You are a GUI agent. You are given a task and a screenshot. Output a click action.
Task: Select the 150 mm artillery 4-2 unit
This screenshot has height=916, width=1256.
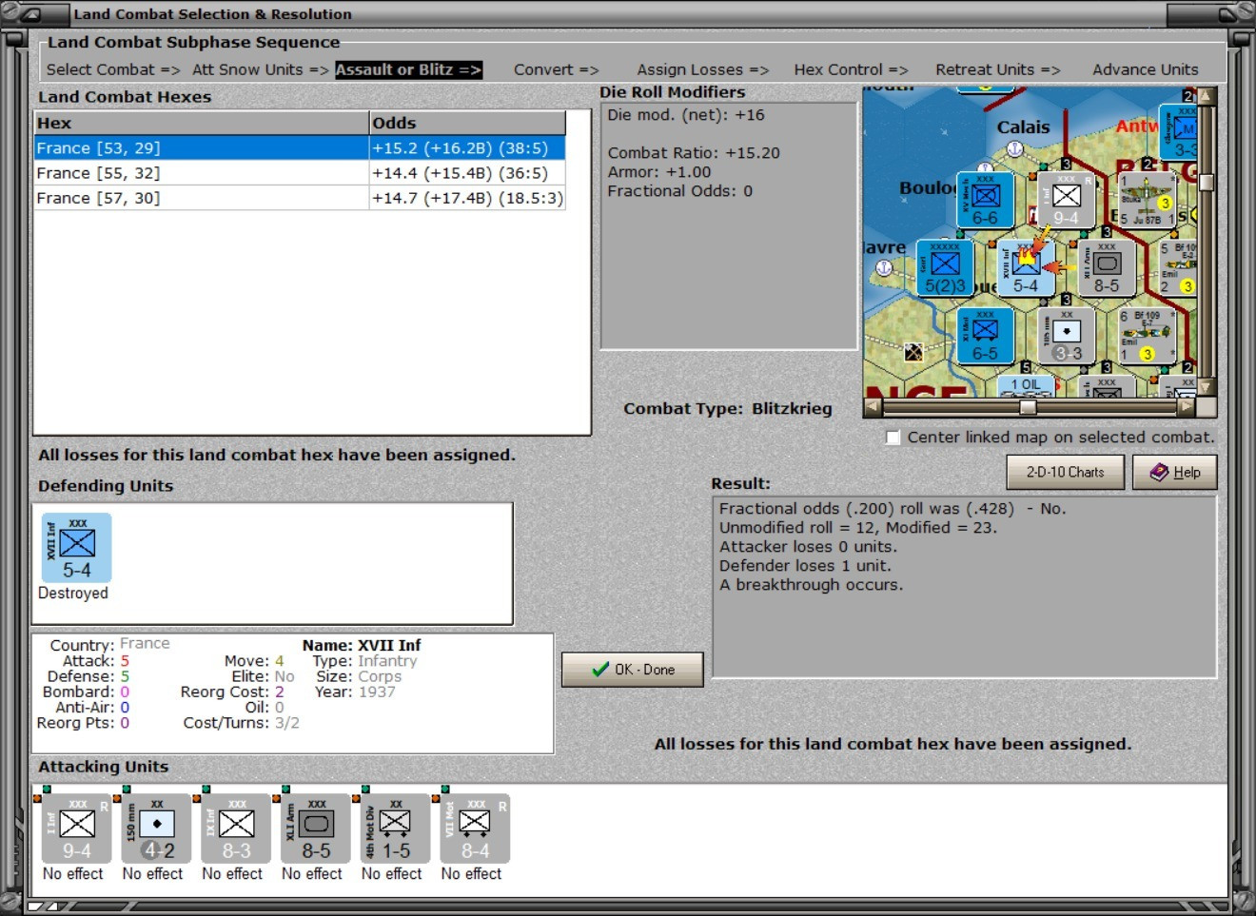tap(157, 828)
